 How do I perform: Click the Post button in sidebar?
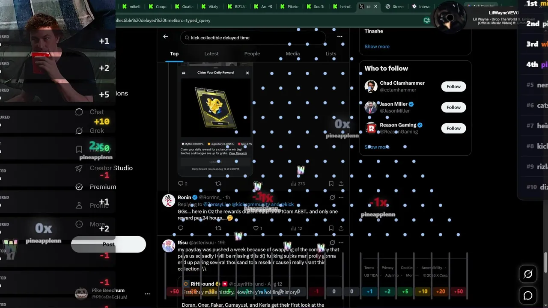pos(108,244)
